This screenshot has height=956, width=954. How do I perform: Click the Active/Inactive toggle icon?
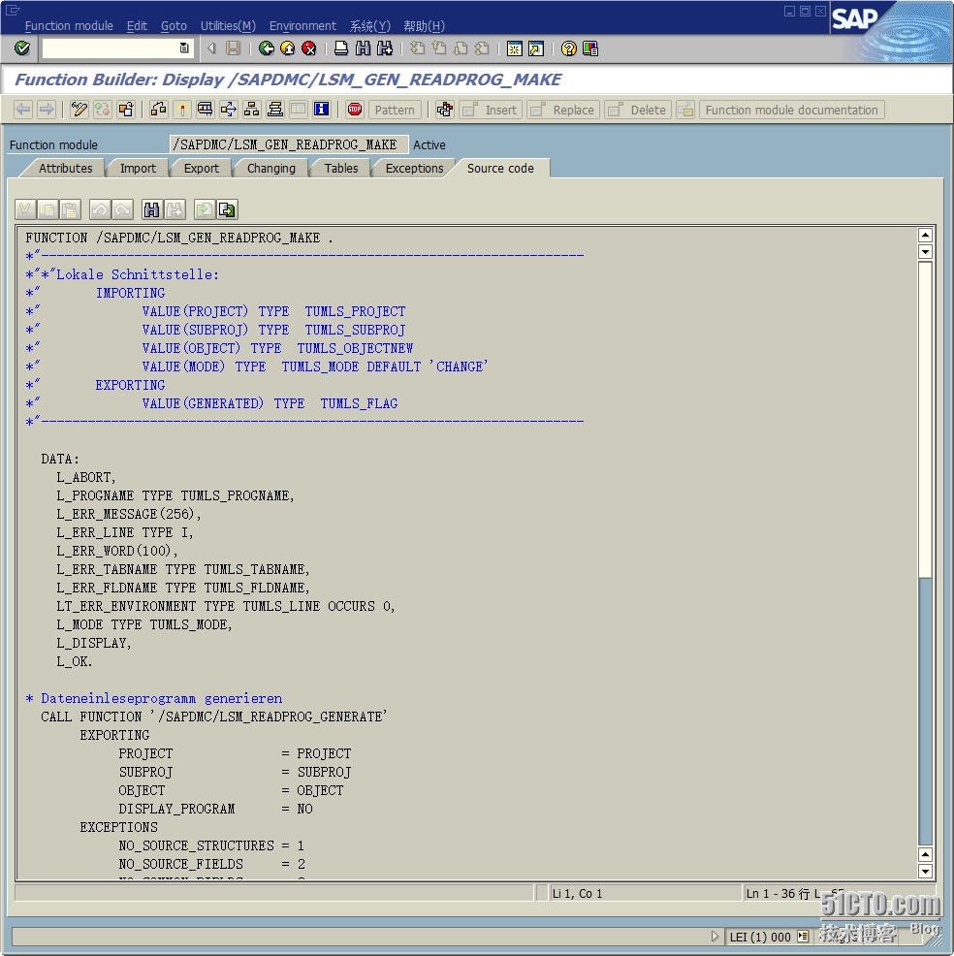pos(103,110)
